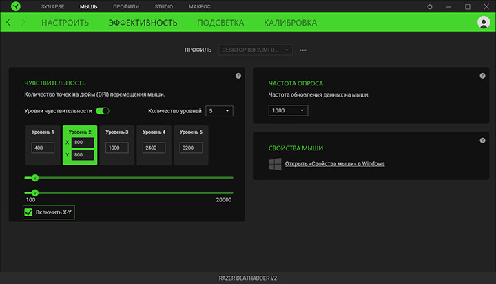Click the X value field of Уровень 2
496x284 pixels.
83,143
